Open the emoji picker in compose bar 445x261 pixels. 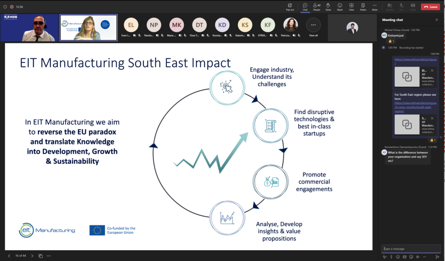tap(398, 257)
